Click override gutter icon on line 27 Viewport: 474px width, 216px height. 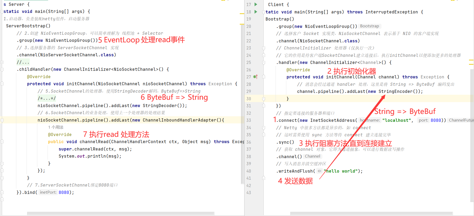pyautogui.click(x=255, y=77)
